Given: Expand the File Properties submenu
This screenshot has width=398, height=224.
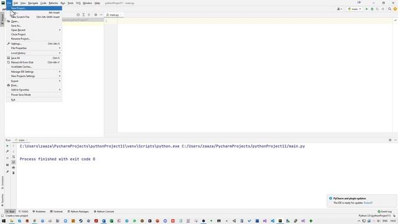Looking at the screenshot, I should pyautogui.click(x=34, y=48).
